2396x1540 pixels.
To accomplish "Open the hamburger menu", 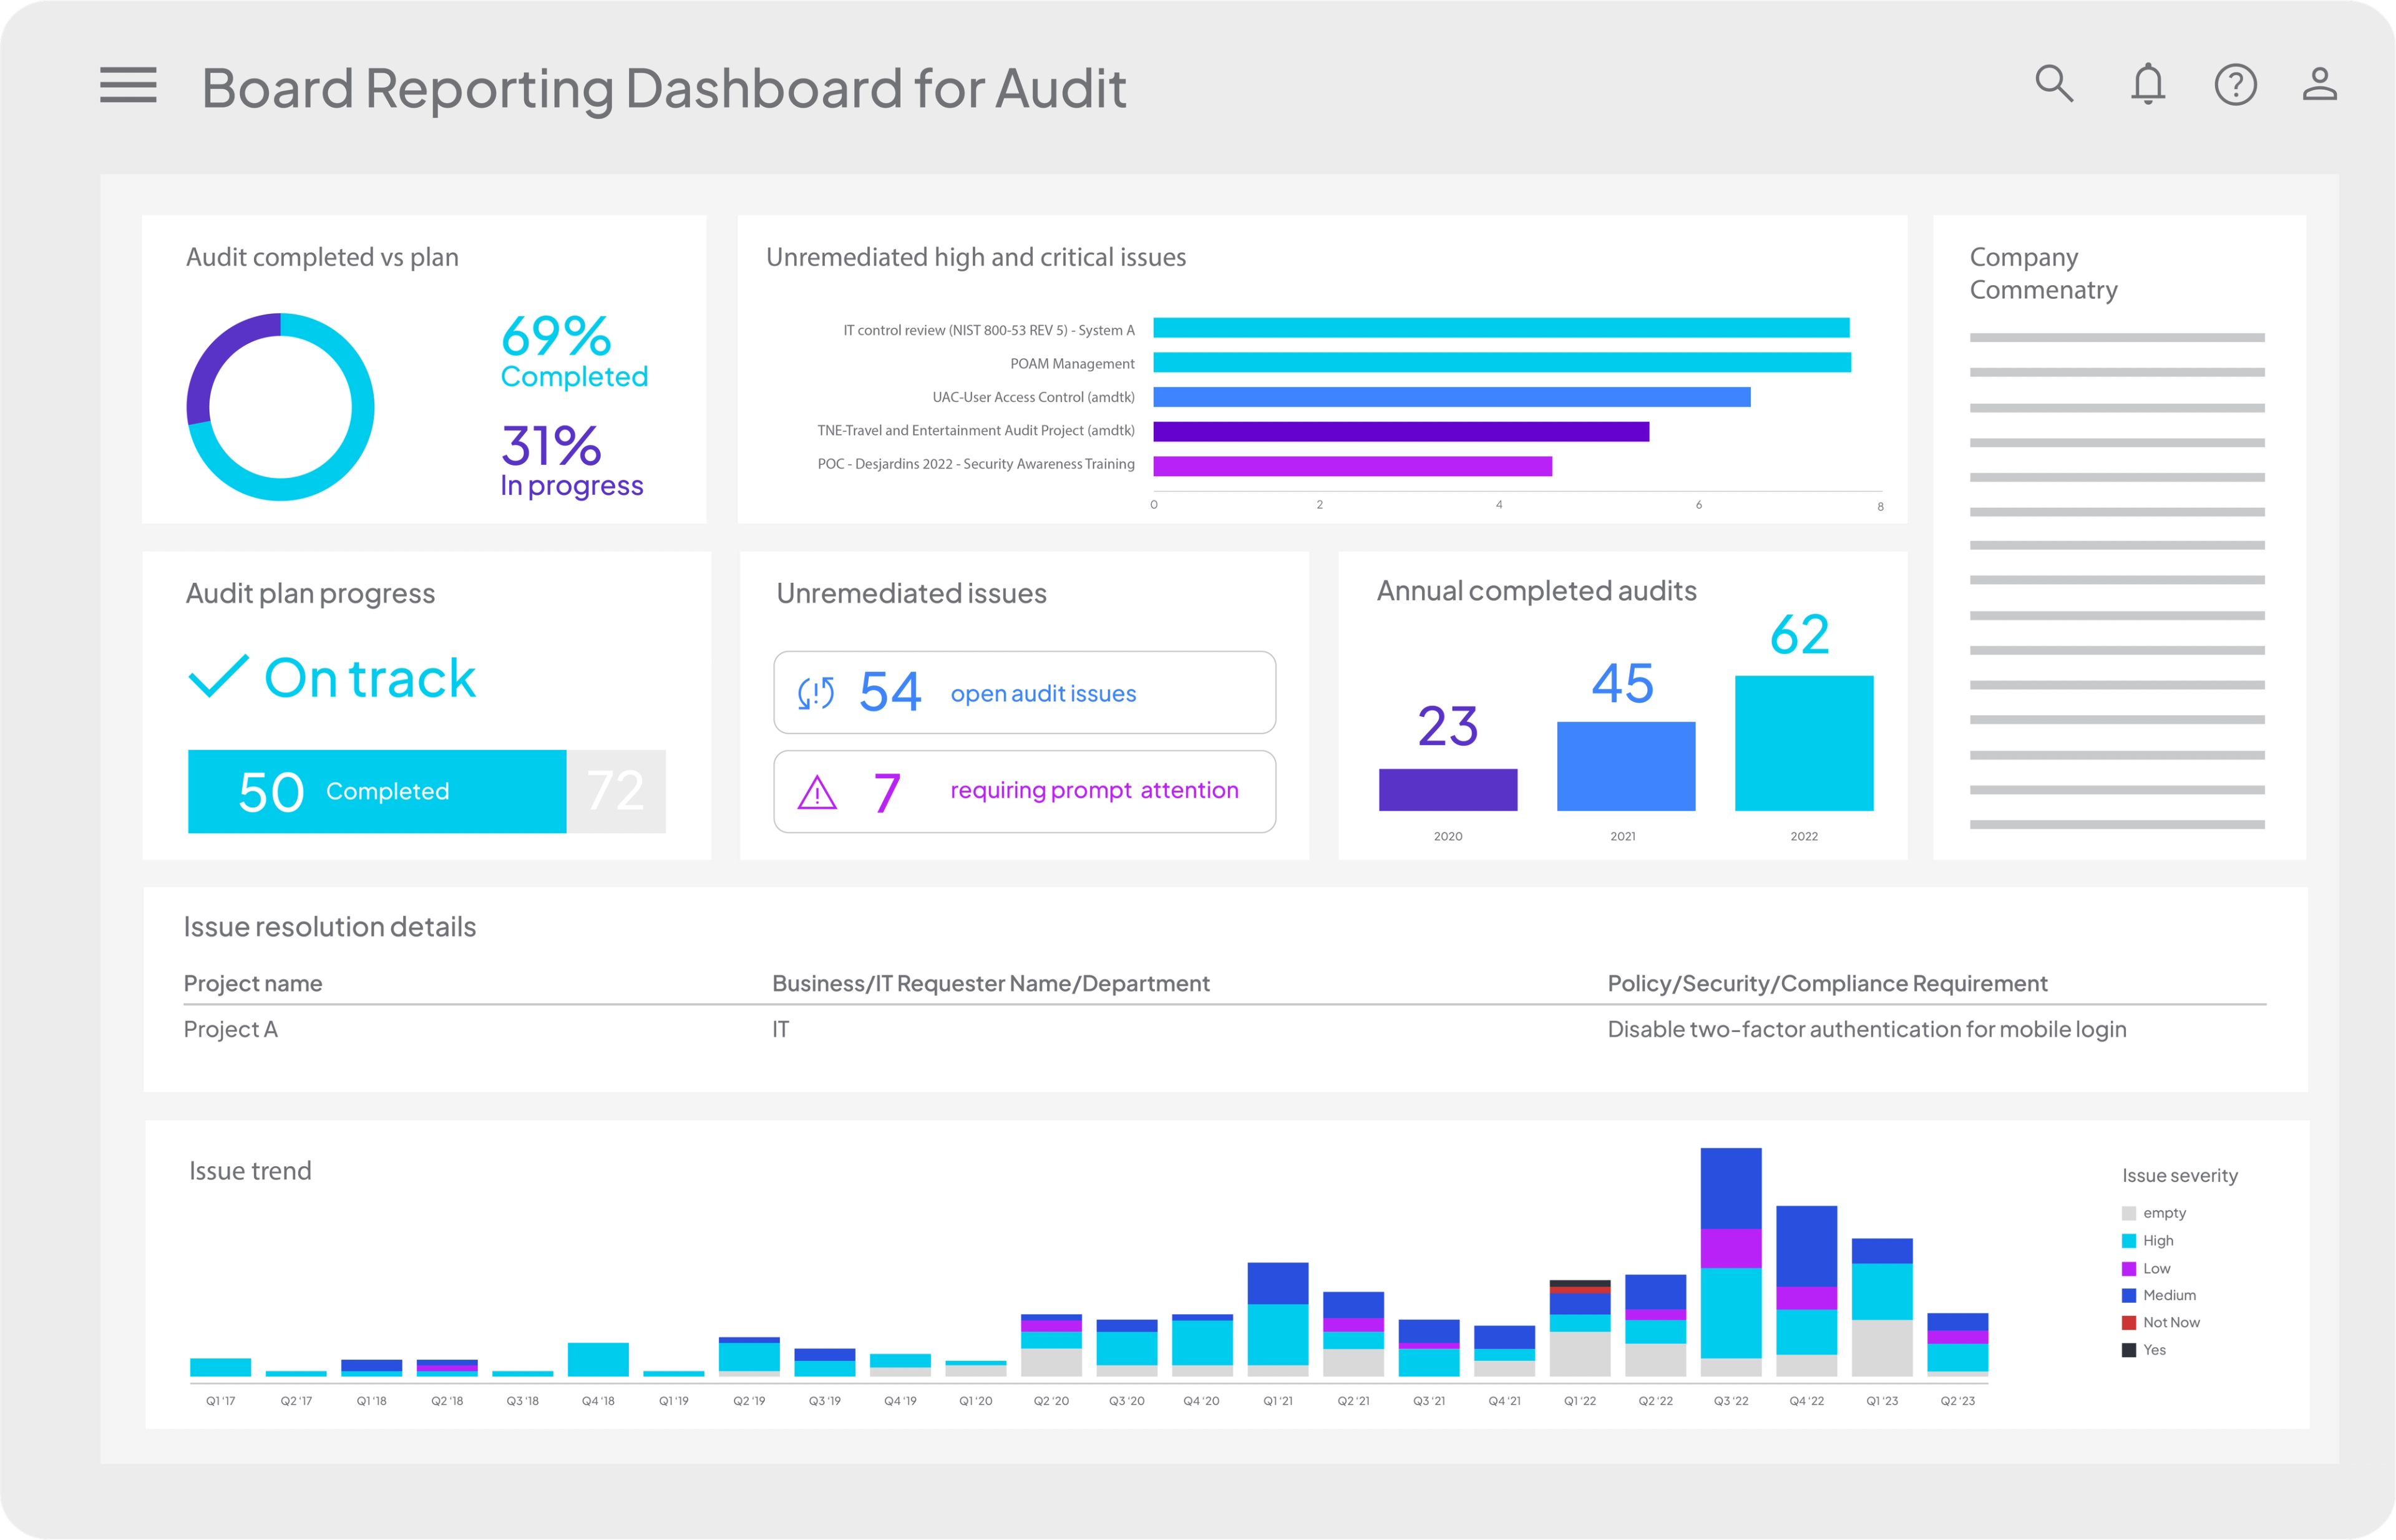I will point(128,85).
